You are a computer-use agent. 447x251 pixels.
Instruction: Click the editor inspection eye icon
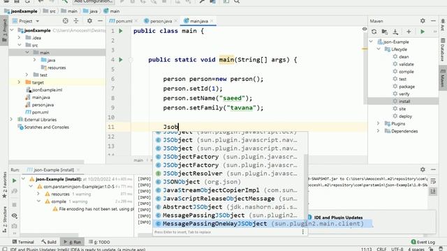pos(365,29)
